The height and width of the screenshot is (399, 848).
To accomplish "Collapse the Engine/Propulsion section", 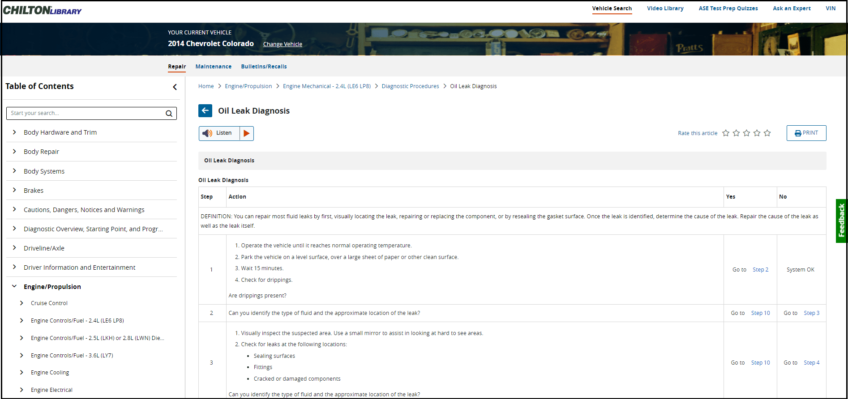I will (14, 286).
